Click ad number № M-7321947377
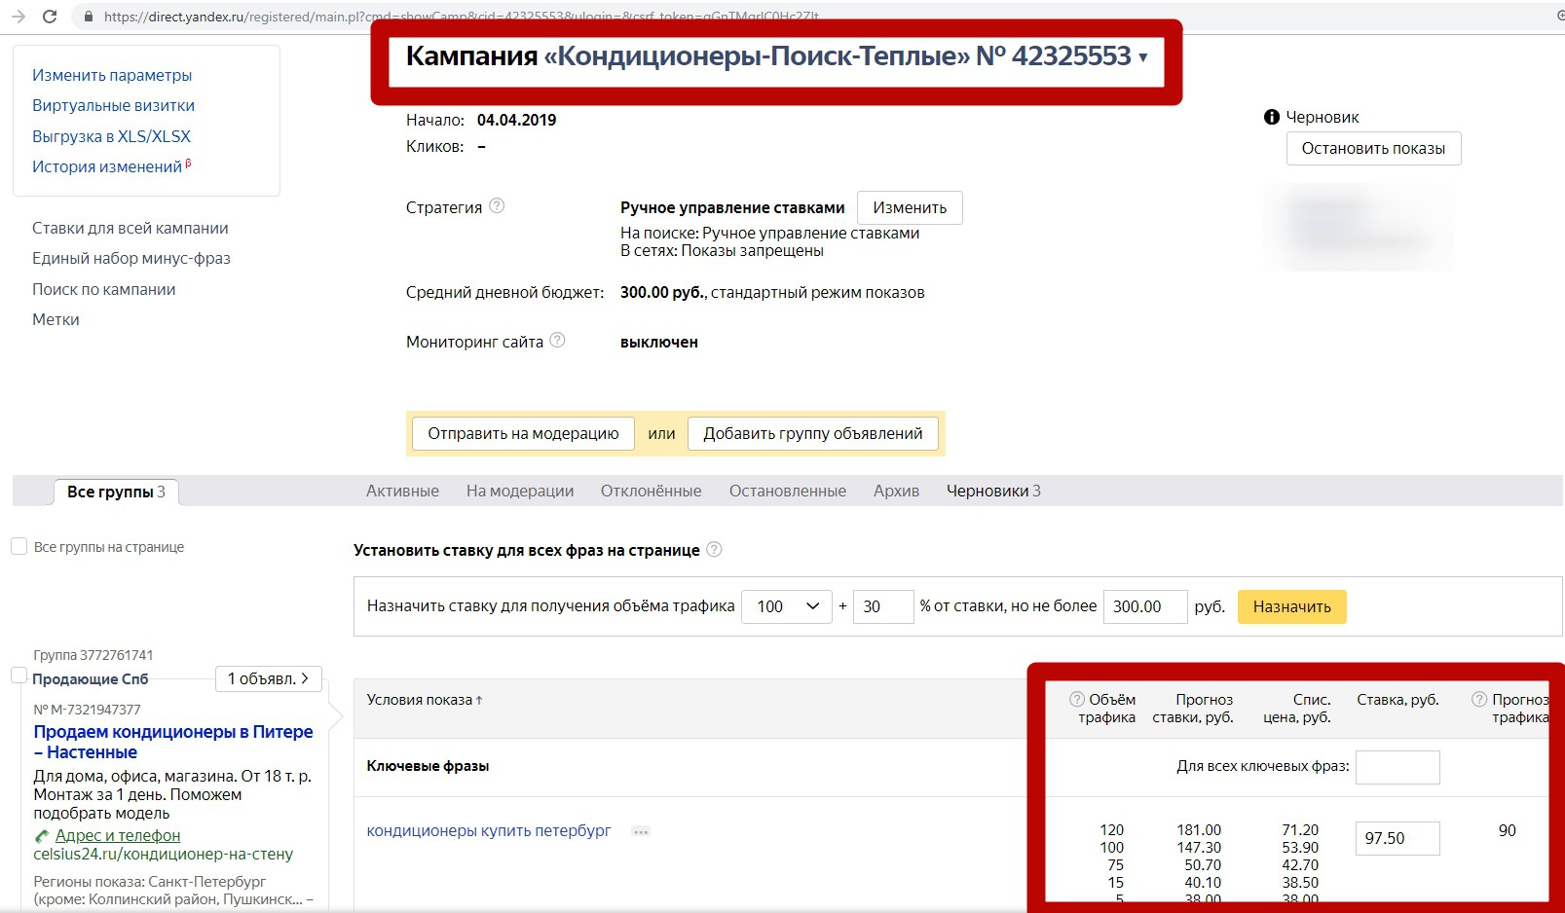1565x913 pixels. (87, 710)
